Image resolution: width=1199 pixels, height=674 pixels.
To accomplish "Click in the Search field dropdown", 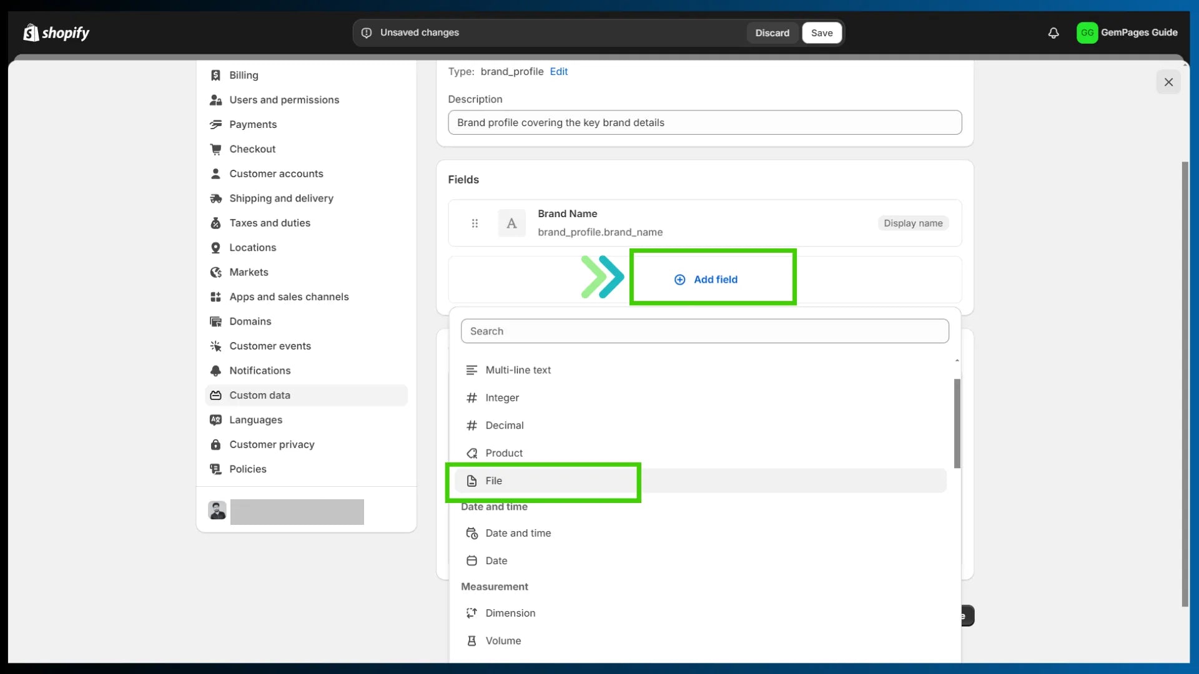I will click(x=705, y=331).
